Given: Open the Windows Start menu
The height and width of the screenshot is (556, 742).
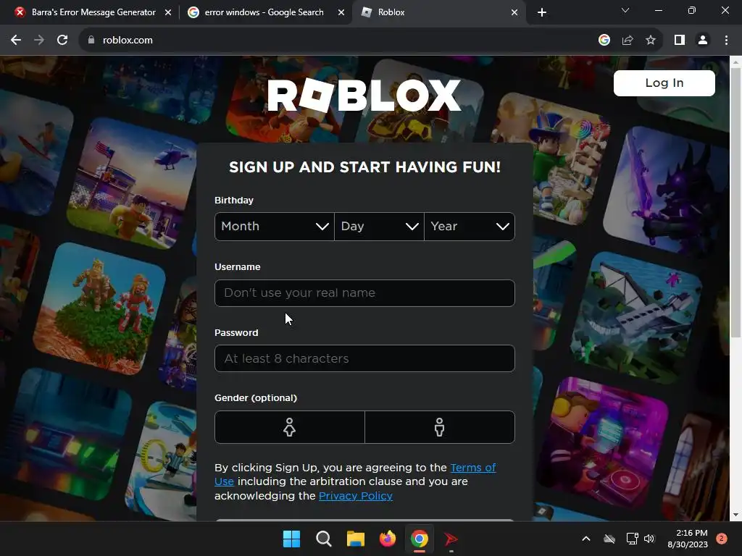Looking at the screenshot, I should pos(291,539).
